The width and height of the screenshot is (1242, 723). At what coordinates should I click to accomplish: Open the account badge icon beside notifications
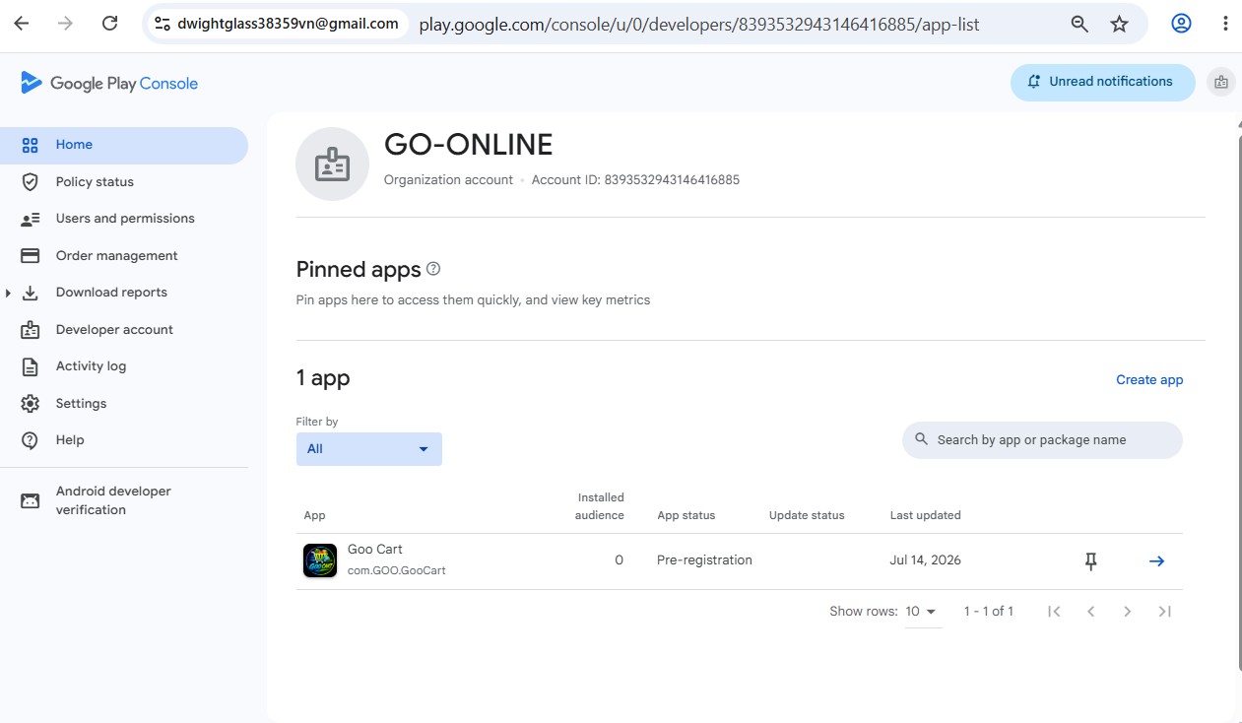(x=1221, y=82)
